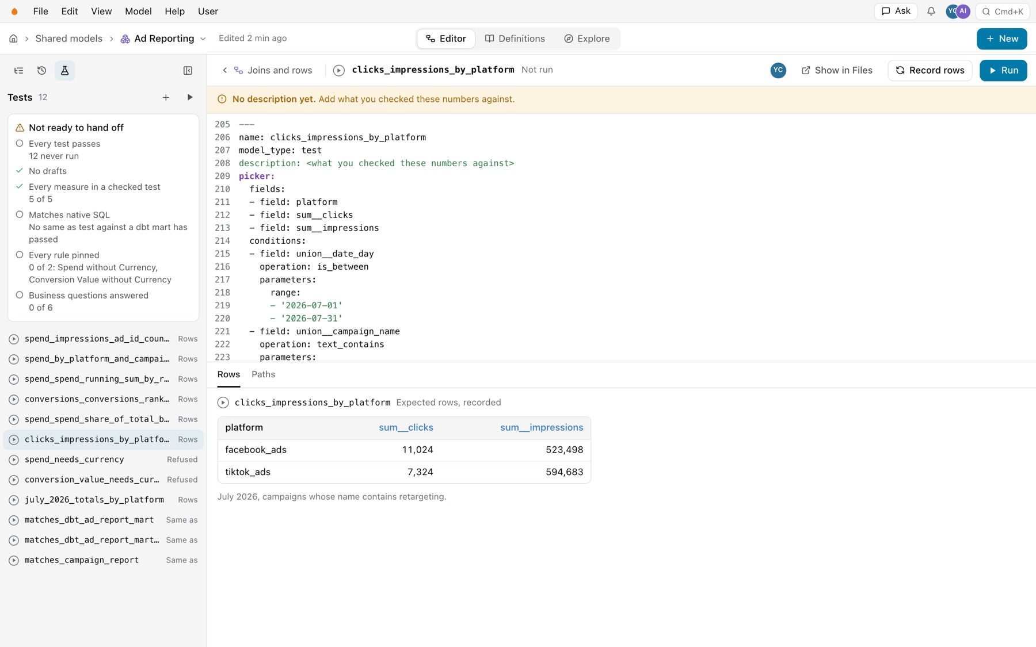Run test icon beside clicks_impressions_by_platform title
Image resolution: width=1036 pixels, height=647 pixels.
(x=339, y=70)
